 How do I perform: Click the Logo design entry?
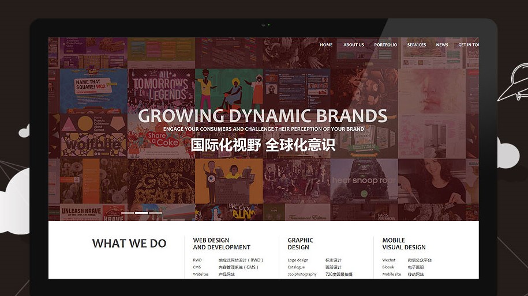point(298,260)
